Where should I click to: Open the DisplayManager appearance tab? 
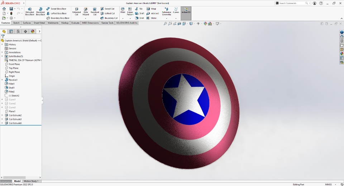33,31
